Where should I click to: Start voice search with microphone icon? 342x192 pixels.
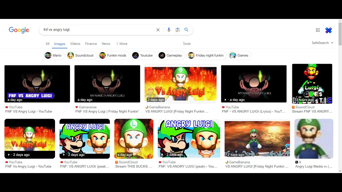169,30
